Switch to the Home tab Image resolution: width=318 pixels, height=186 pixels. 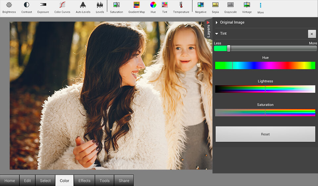coord(10,180)
